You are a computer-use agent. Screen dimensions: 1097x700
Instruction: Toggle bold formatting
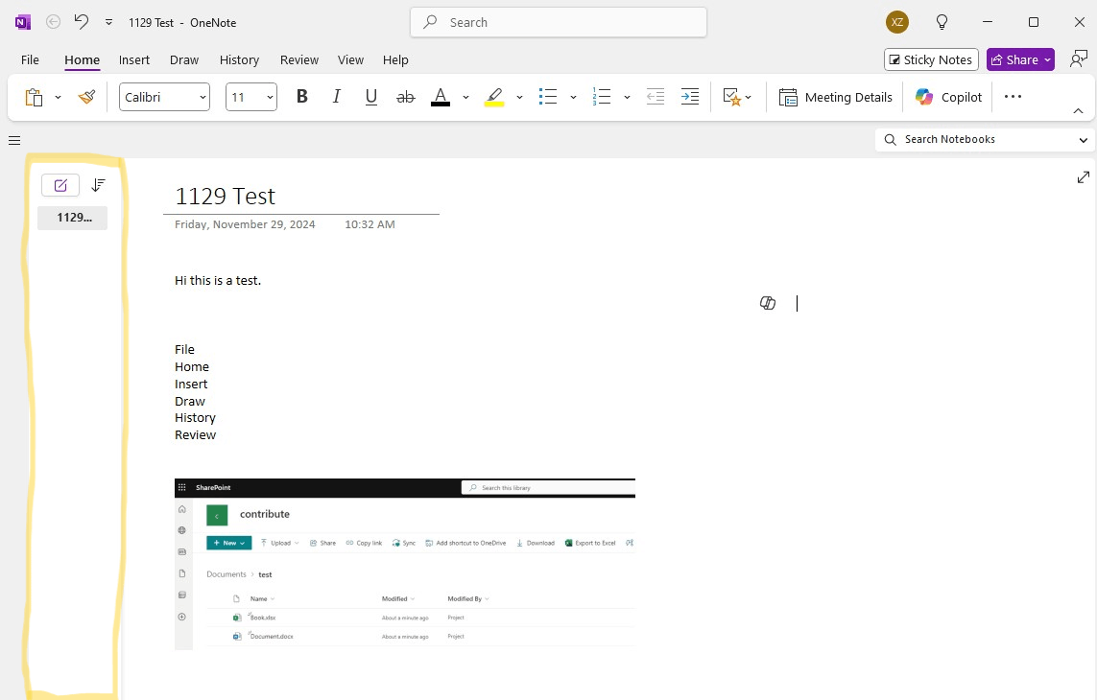point(301,96)
